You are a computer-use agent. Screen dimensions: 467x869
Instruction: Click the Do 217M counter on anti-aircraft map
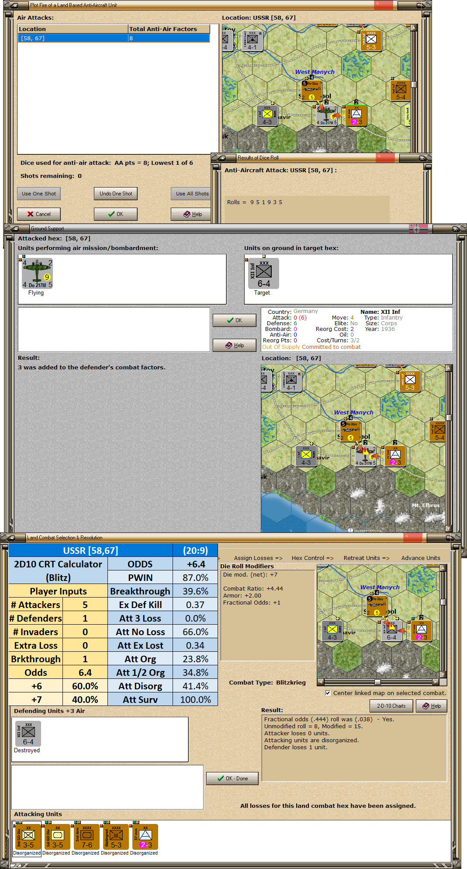pyautogui.click(x=327, y=116)
